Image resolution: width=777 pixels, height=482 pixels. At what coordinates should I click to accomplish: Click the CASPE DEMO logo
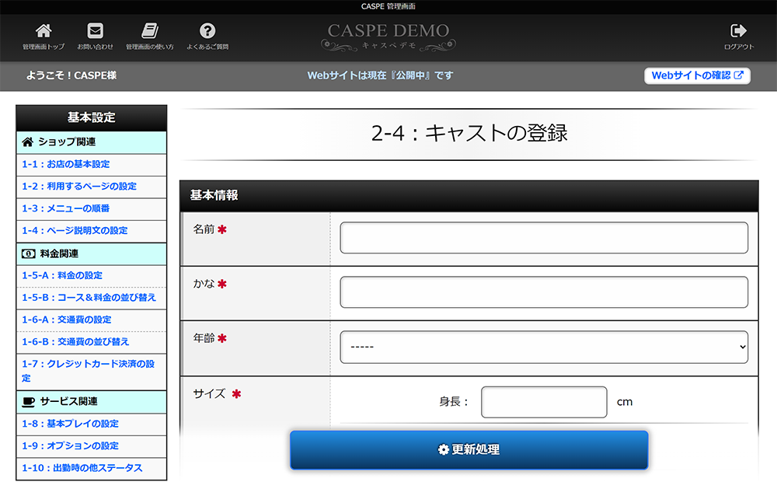388,37
